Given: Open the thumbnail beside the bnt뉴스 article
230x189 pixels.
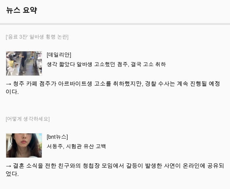Looking at the screenshot, I should (x=24, y=145).
